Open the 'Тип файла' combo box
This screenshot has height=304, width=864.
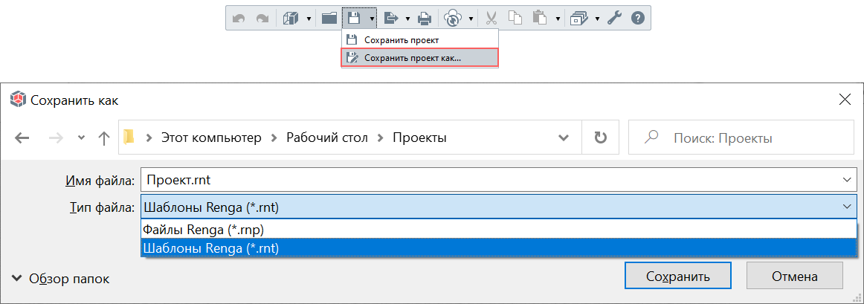(499, 207)
